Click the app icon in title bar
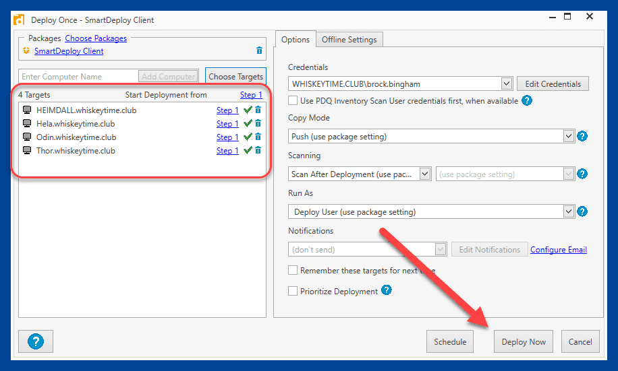 pyautogui.click(x=19, y=20)
